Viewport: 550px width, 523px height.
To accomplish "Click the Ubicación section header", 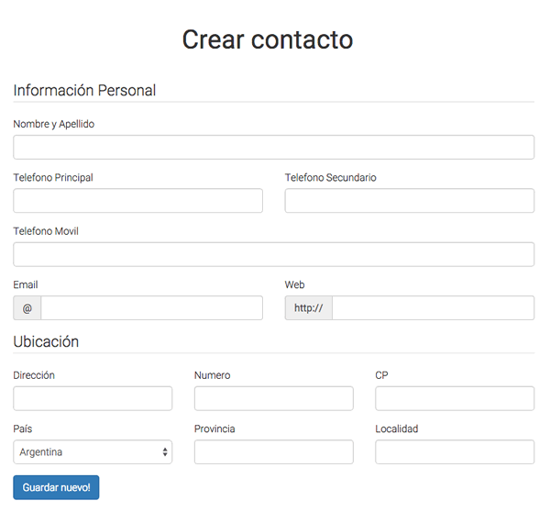I will click(x=46, y=341).
